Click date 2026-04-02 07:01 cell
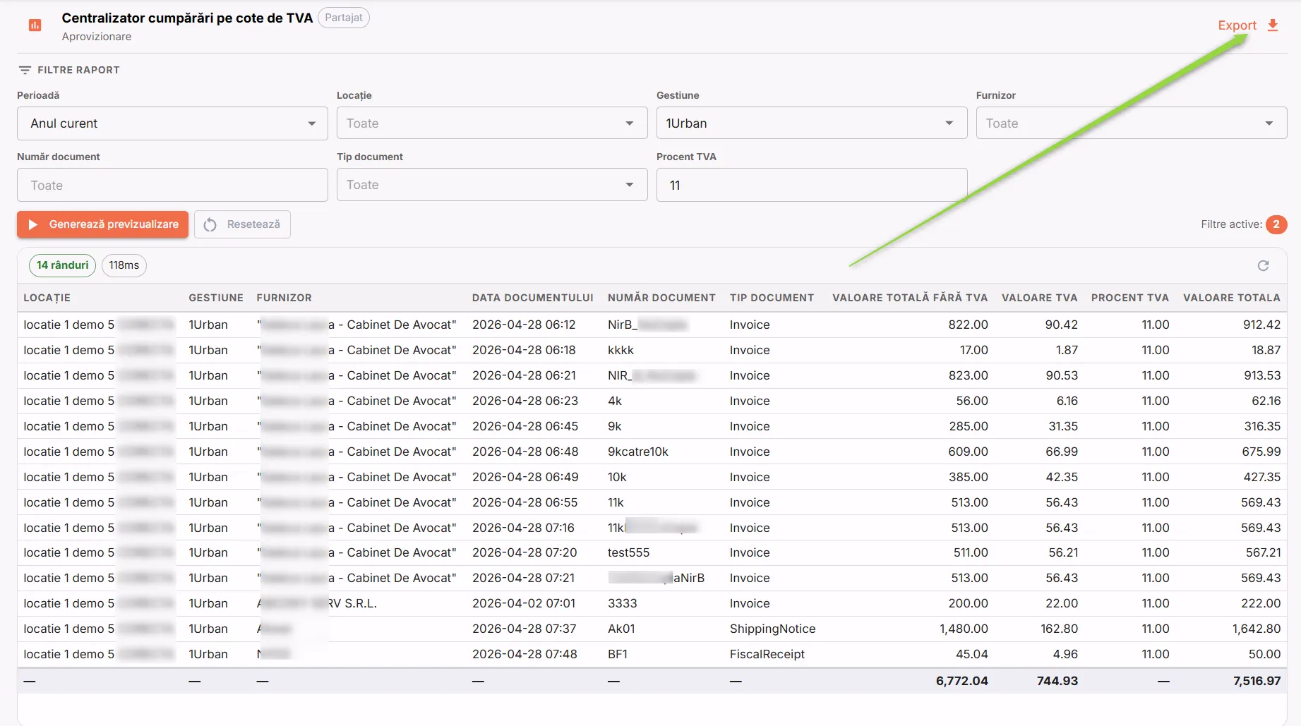Image resolution: width=1301 pixels, height=726 pixels. [524, 603]
